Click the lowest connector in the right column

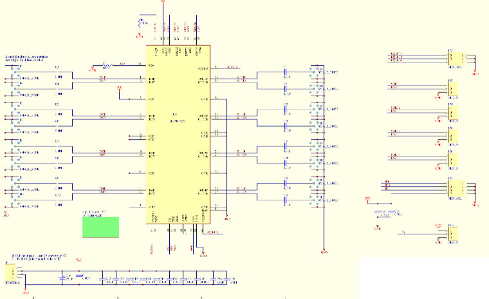point(453,235)
